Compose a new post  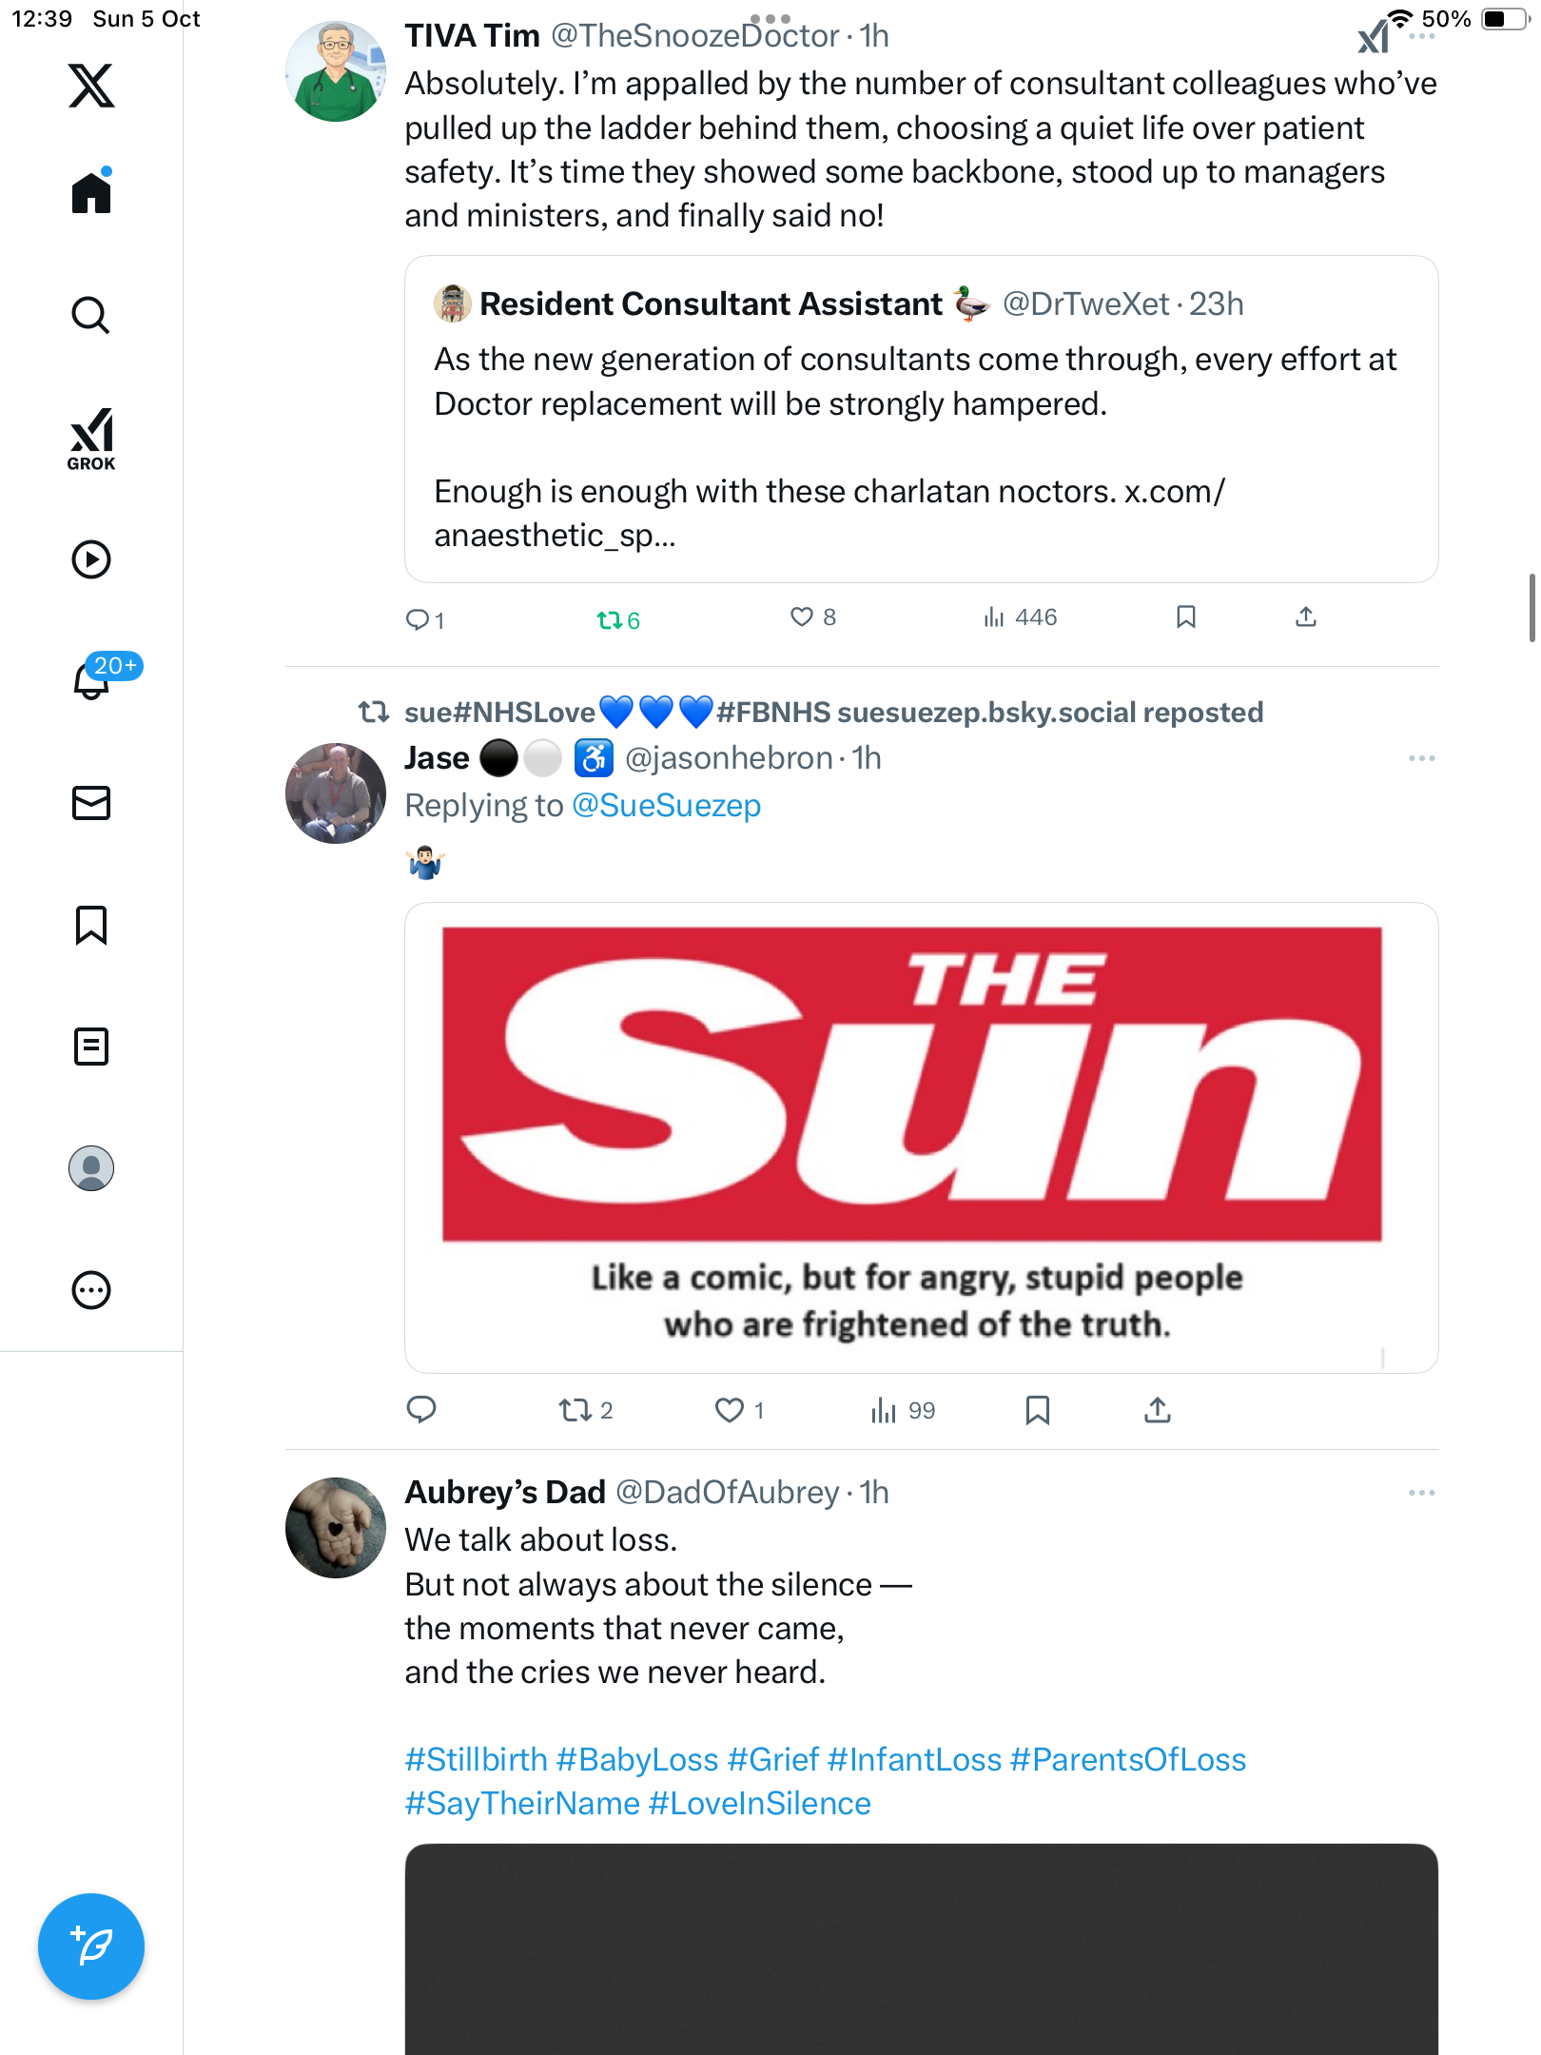pyautogui.click(x=91, y=1947)
